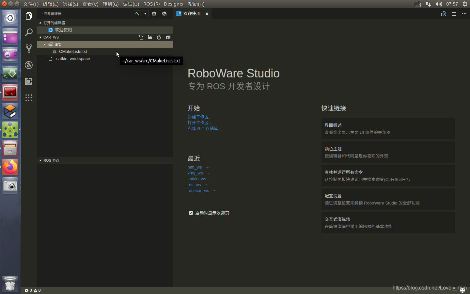Collapse the src folder arrow
The height and width of the screenshot is (294, 470).
tap(45, 44)
